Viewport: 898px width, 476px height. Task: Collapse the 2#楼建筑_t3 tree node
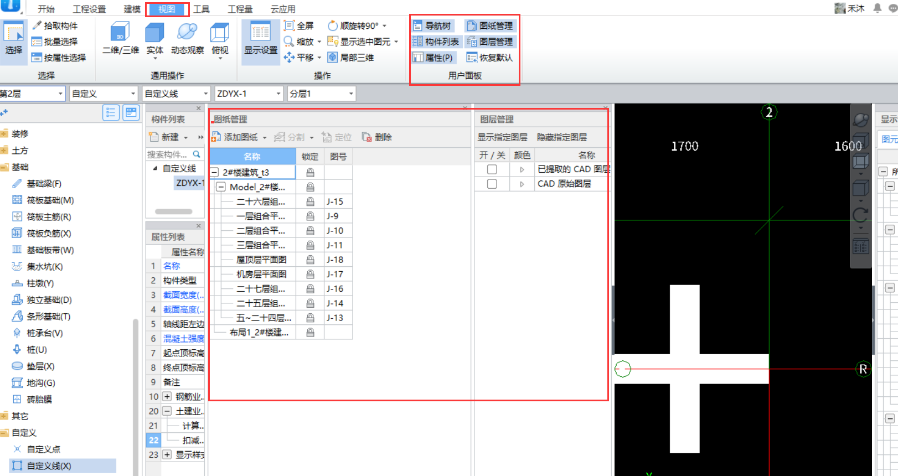point(215,172)
